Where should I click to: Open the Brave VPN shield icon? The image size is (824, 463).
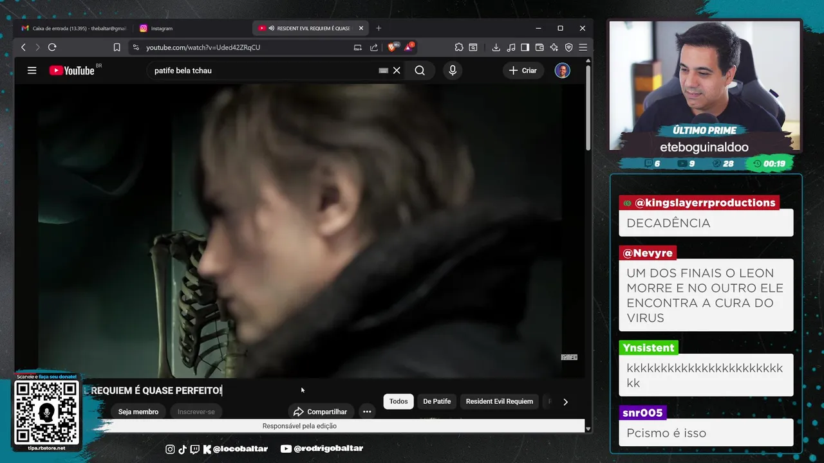[568, 47]
